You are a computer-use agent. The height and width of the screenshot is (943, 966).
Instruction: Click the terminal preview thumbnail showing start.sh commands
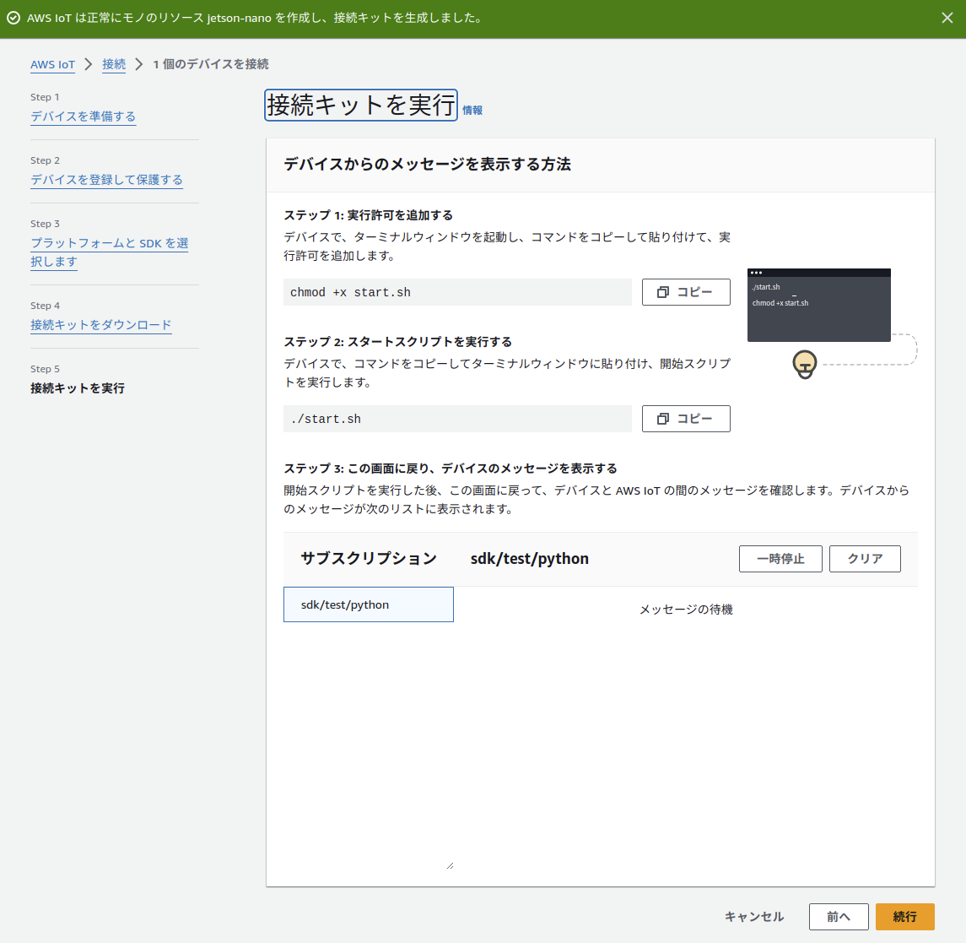[818, 304]
